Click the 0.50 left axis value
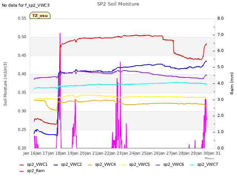The image size is (237, 178). [x=22, y=37]
